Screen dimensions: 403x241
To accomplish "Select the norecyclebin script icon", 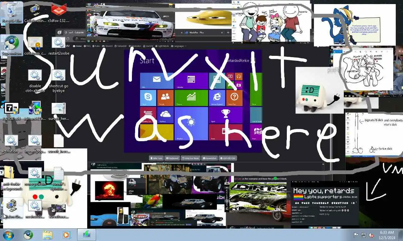I will 35,176.
